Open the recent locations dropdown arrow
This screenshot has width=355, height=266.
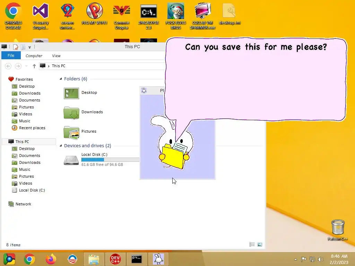click(26, 66)
